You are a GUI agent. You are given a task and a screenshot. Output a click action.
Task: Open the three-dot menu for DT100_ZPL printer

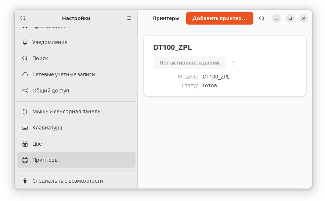click(234, 63)
